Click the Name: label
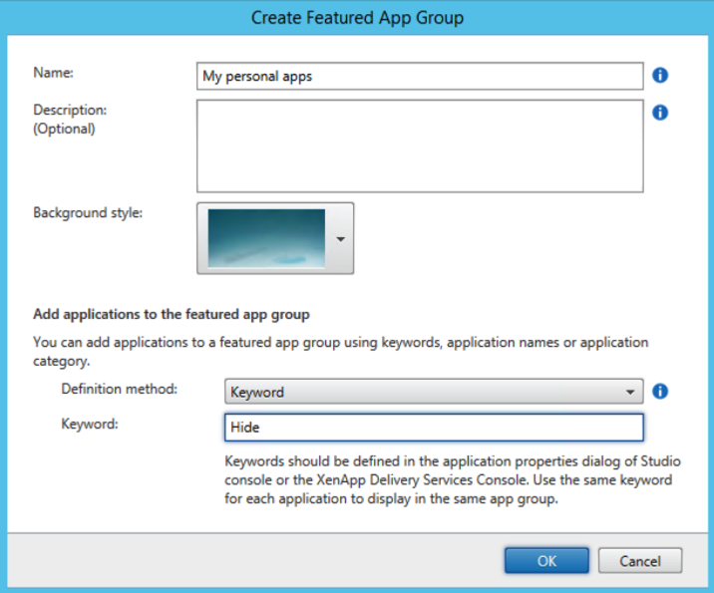 click(x=53, y=73)
